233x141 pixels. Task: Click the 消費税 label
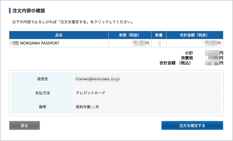coord(186,58)
